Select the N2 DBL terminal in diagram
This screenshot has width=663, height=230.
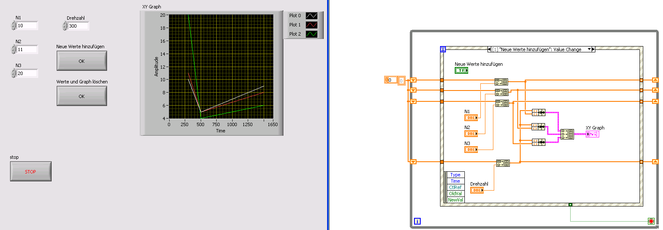pos(471,134)
